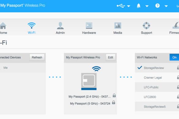Screen dimensions: 179x119
Task: Click My Passport (5 GHz) - 043724 name
Action: [90, 103]
